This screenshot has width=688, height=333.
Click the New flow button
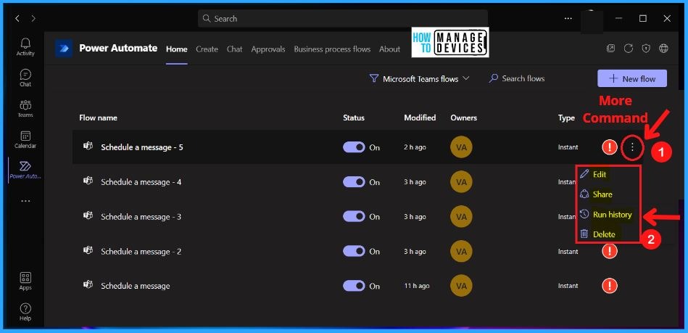632,78
